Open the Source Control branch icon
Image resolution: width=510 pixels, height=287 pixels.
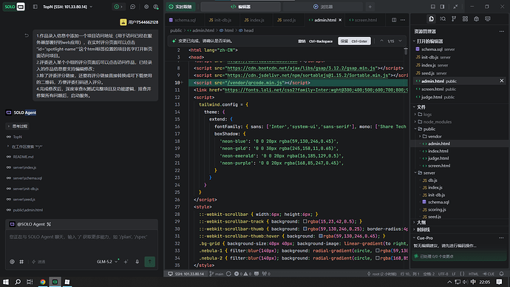(454, 19)
